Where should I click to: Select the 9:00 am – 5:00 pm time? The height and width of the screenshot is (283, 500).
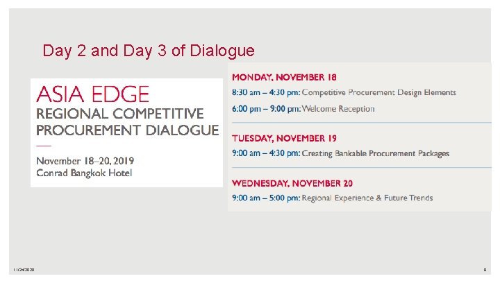(266, 198)
